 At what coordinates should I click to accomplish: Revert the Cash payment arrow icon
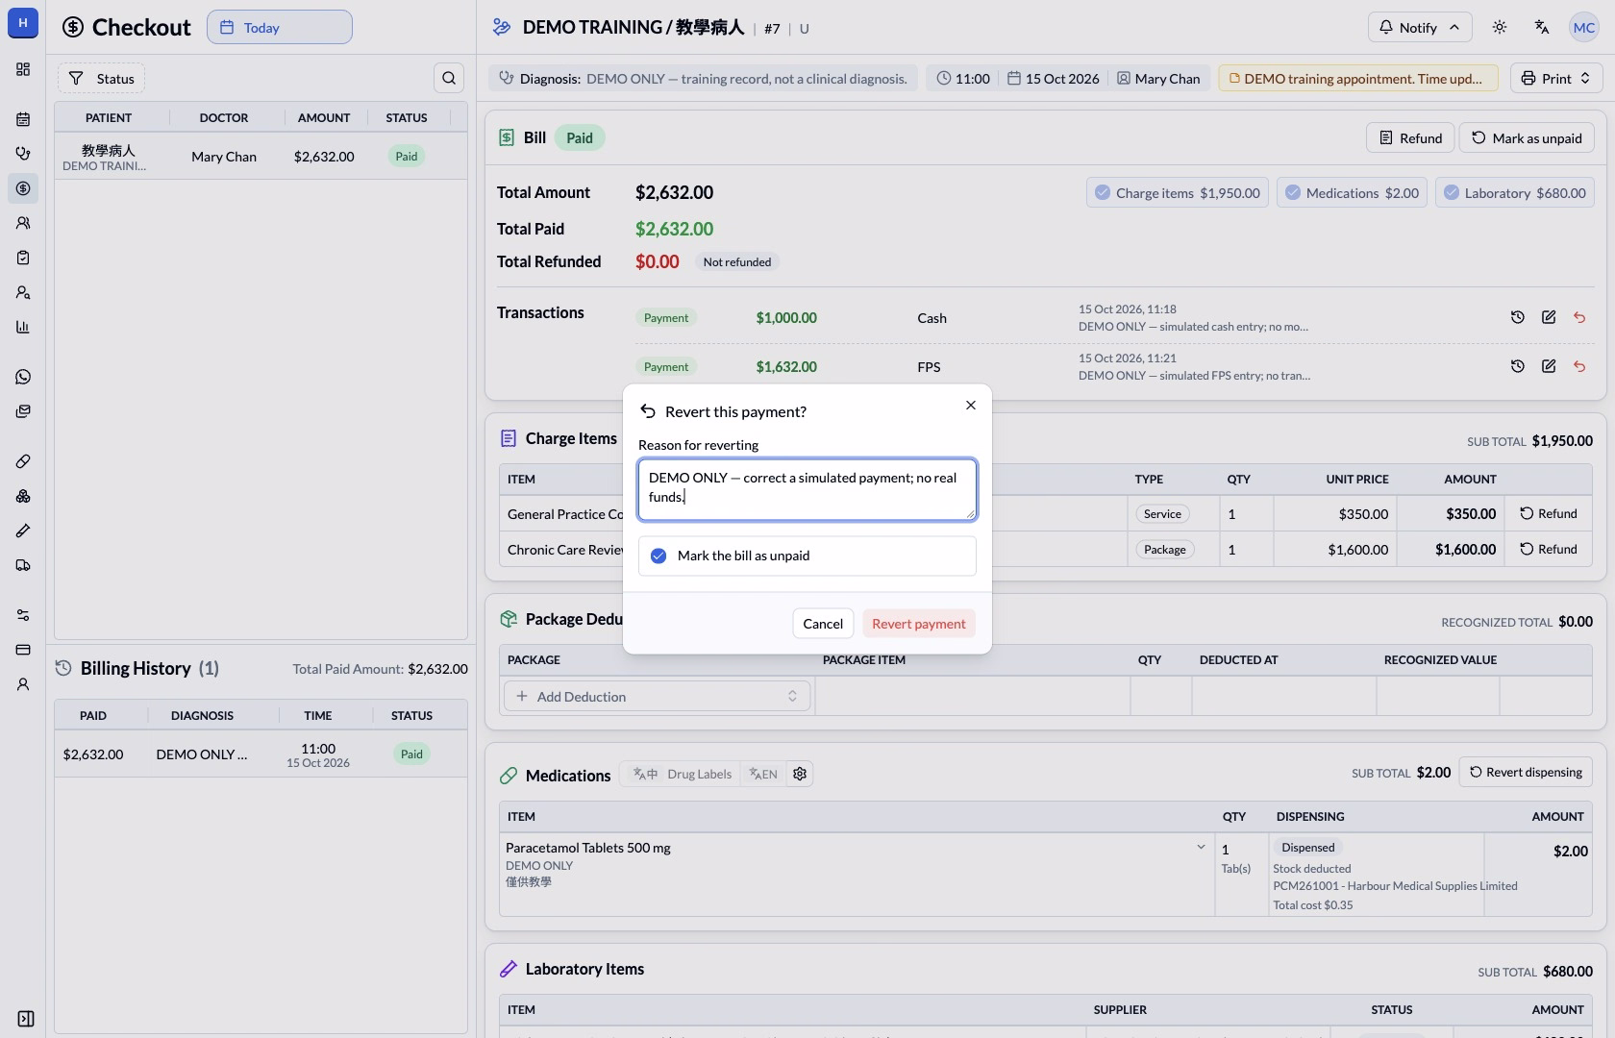pos(1579,317)
